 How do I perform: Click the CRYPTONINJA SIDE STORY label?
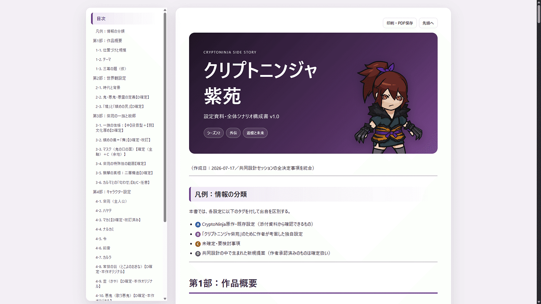[230, 52]
